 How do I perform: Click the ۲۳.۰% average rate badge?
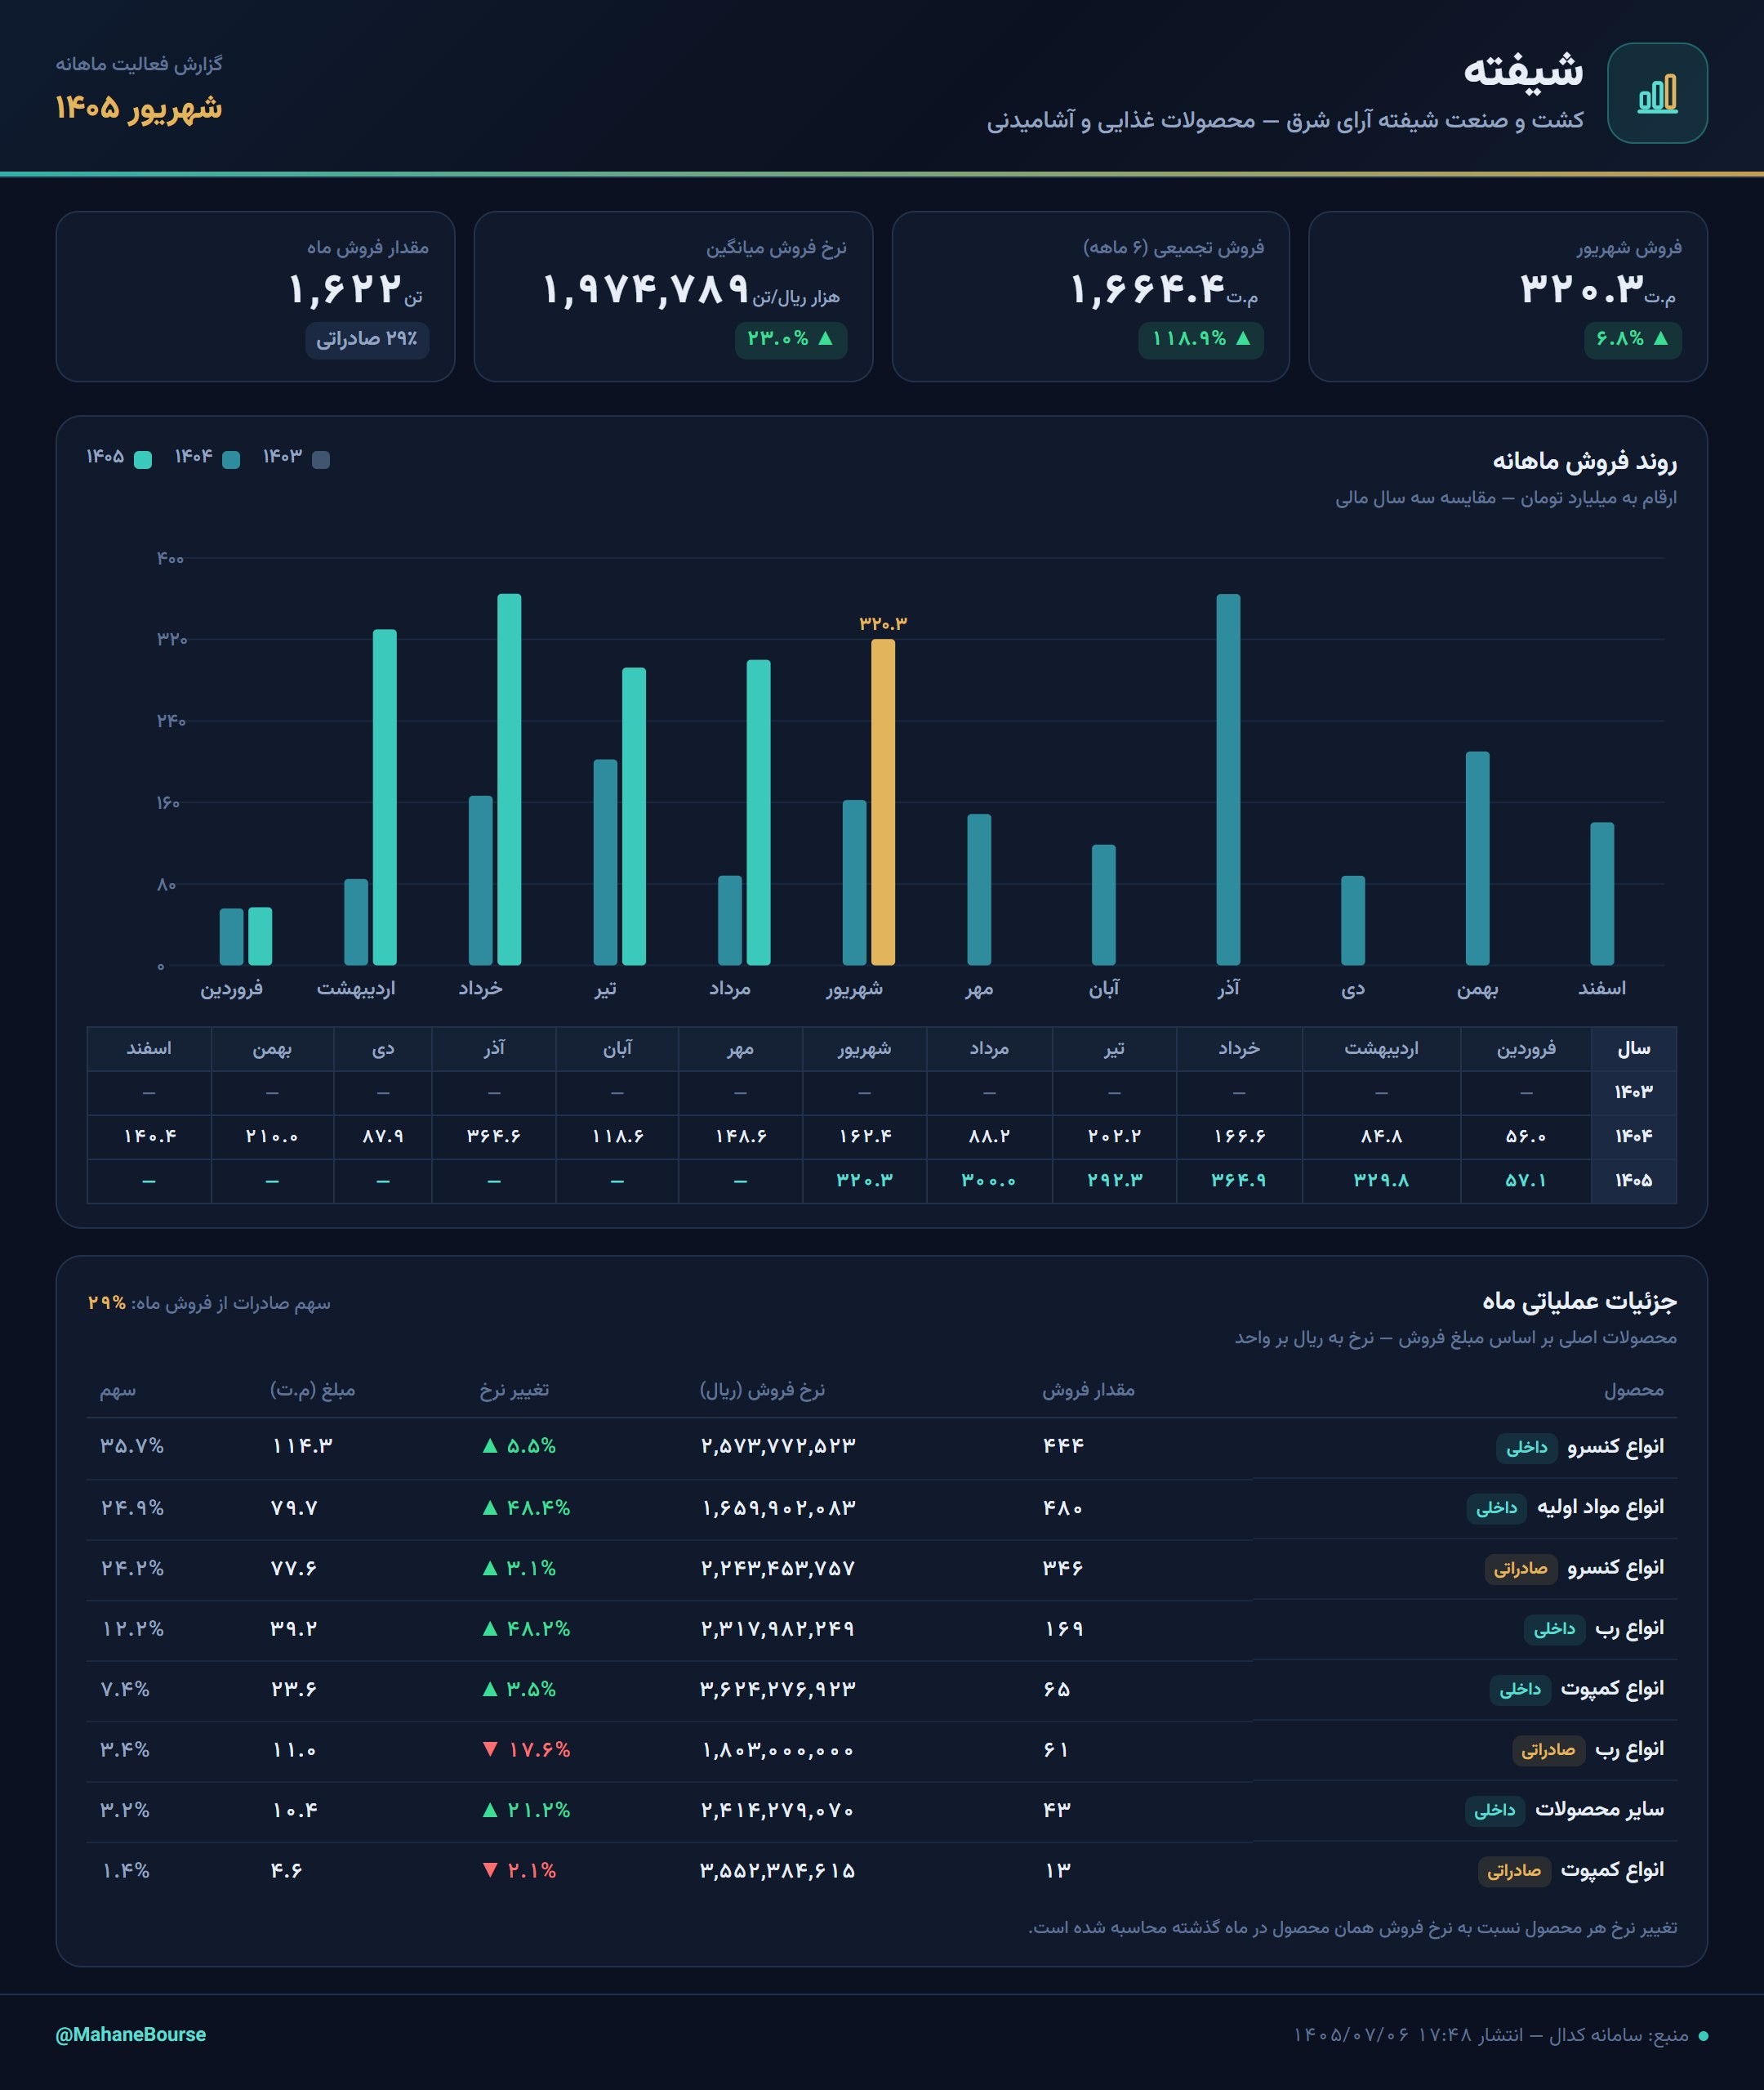(x=791, y=339)
